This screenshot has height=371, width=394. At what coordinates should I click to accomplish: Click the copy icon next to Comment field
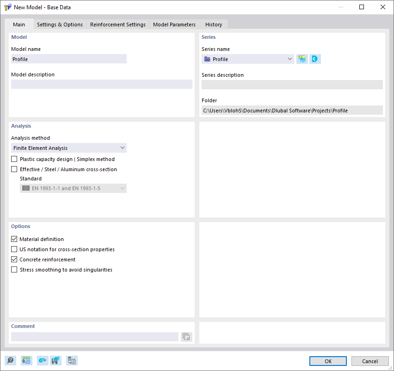[186, 337]
